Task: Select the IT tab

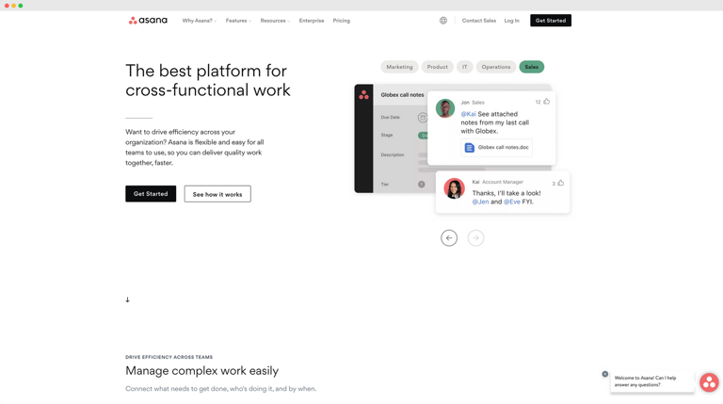Action: click(465, 67)
